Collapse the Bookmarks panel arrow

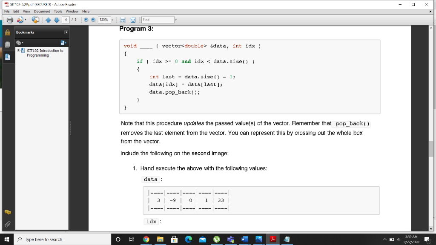[x=66, y=31]
